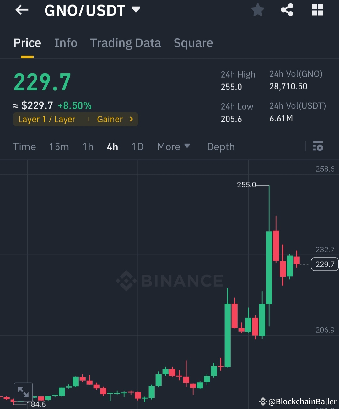Open the Square tab

[193, 43]
